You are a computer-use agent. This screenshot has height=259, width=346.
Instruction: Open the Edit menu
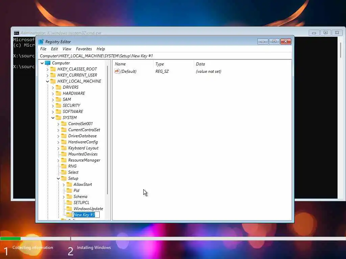pos(54,49)
